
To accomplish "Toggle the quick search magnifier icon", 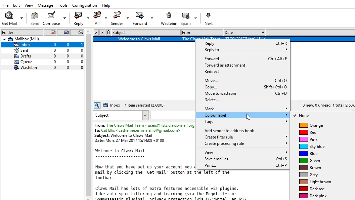I will [x=97, y=105].
